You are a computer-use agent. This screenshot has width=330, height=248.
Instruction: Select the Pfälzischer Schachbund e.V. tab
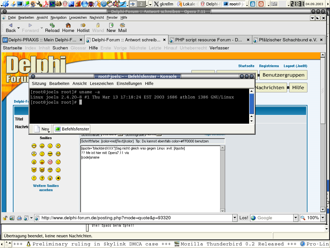[285, 40]
